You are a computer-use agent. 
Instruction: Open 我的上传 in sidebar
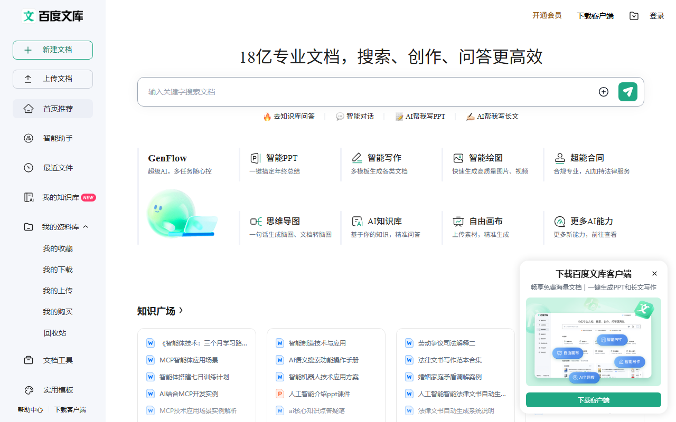click(58, 291)
